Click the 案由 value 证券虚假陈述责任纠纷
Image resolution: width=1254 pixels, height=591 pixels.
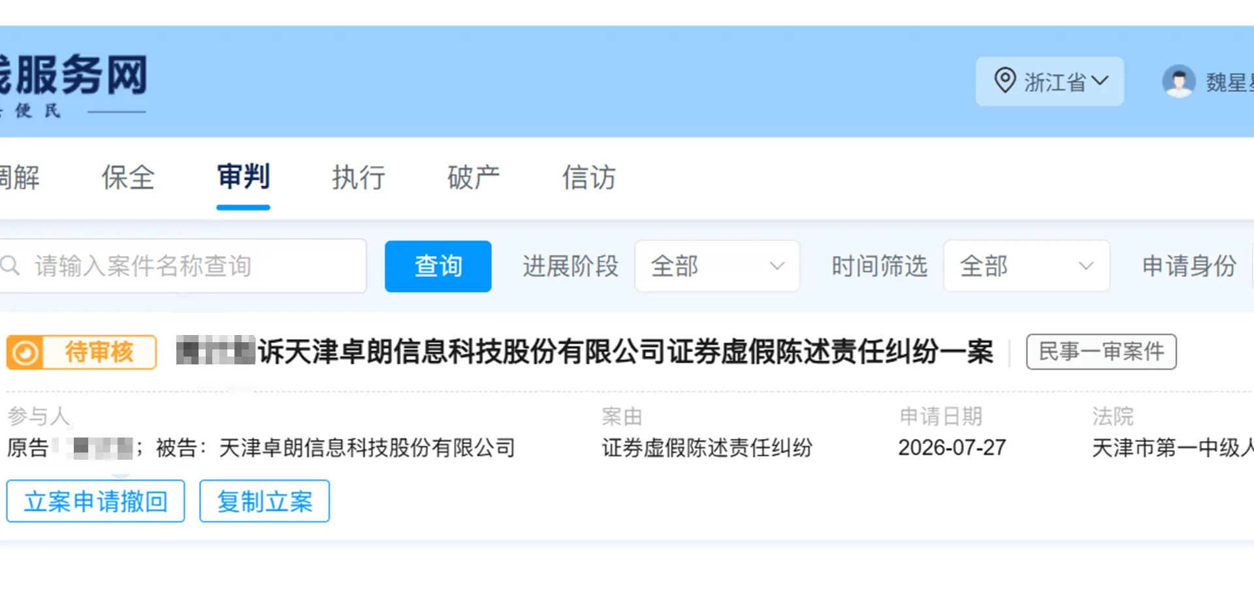(x=707, y=447)
